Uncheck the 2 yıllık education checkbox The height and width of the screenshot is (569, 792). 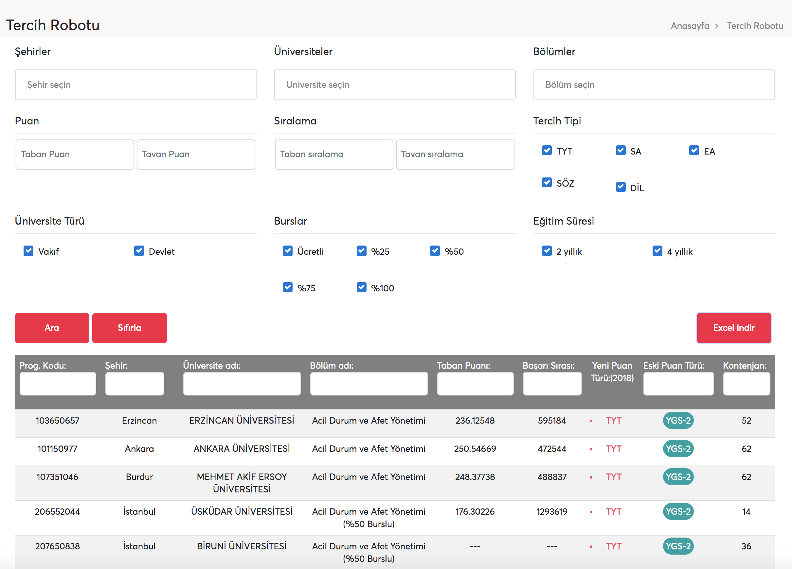[x=547, y=251]
